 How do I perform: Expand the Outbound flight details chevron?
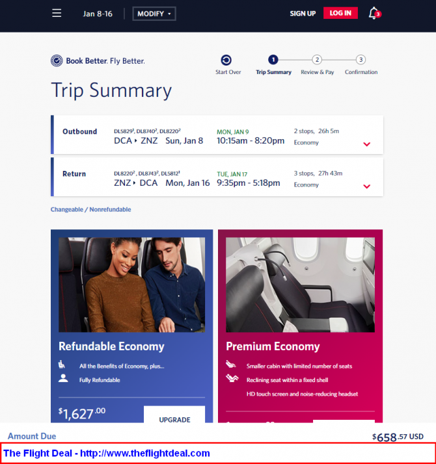tap(366, 144)
